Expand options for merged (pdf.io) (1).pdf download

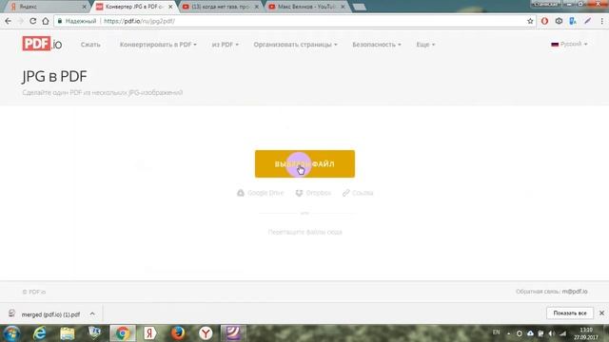pyautogui.click(x=92, y=313)
